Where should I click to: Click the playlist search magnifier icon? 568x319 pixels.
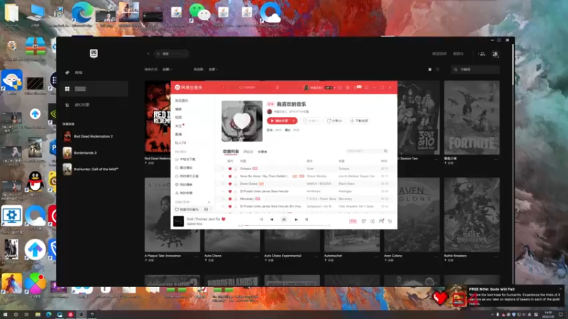point(386,151)
